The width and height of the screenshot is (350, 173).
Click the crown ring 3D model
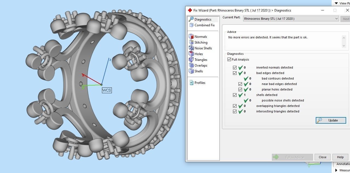click(104, 85)
